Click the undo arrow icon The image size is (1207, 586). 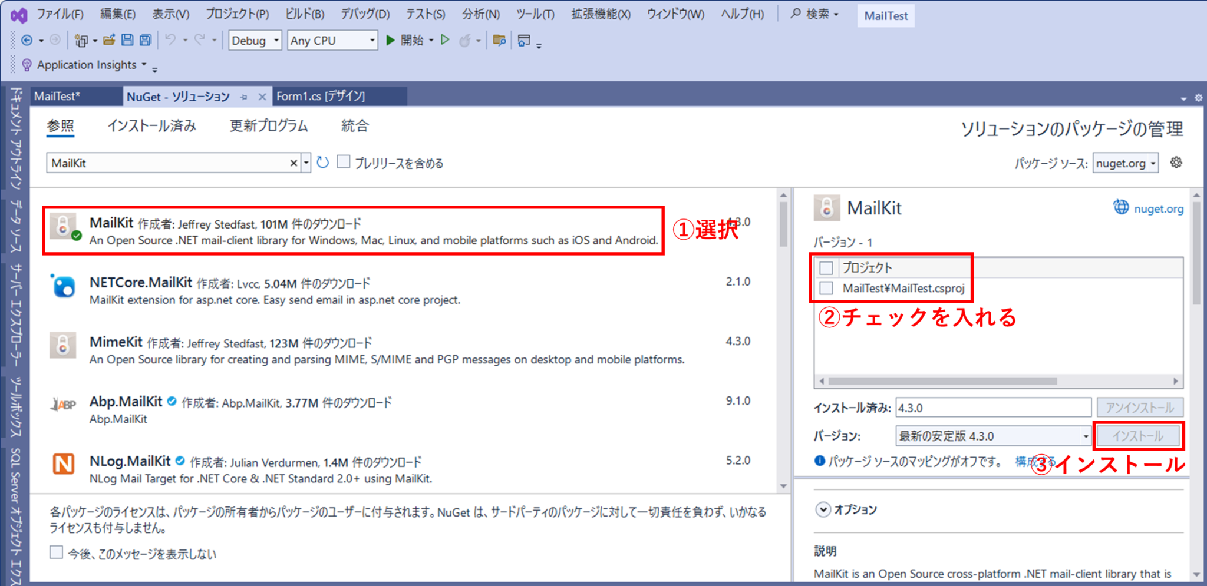(x=170, y=40)
